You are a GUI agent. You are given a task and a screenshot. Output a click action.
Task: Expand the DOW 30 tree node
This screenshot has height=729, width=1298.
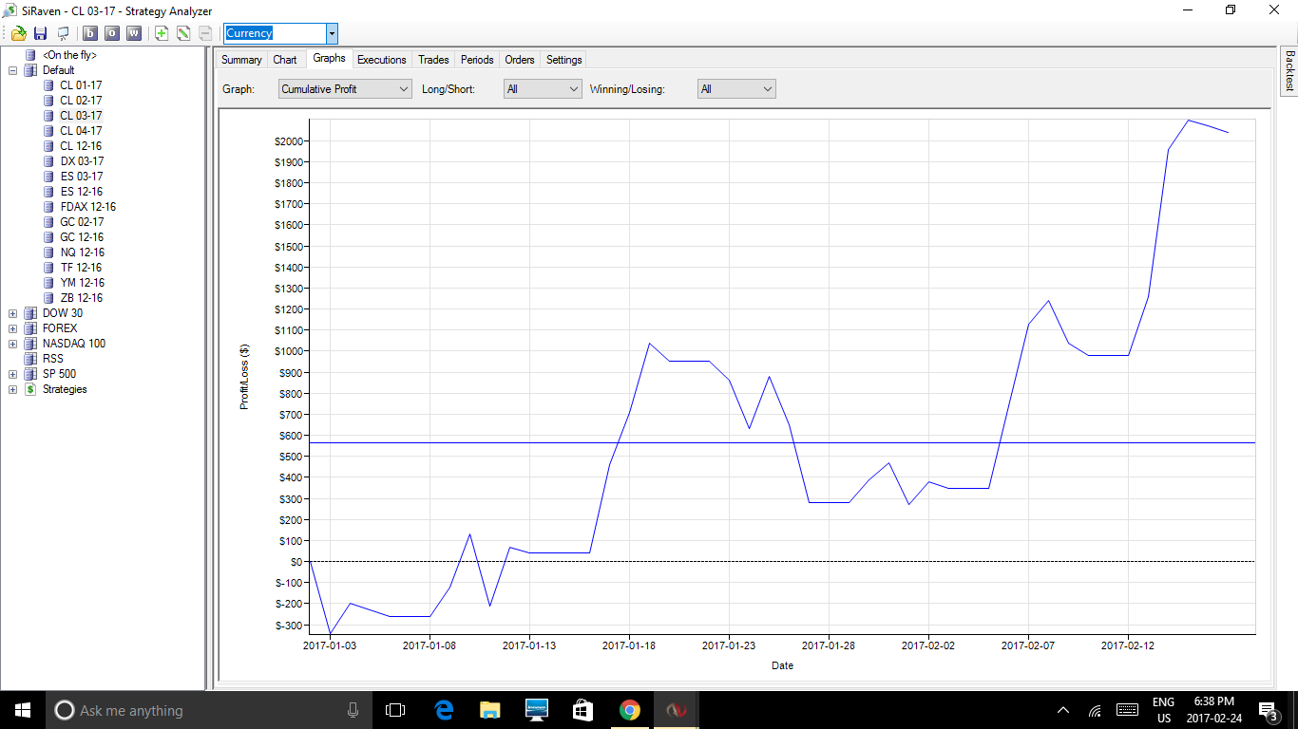click(13, 313)
